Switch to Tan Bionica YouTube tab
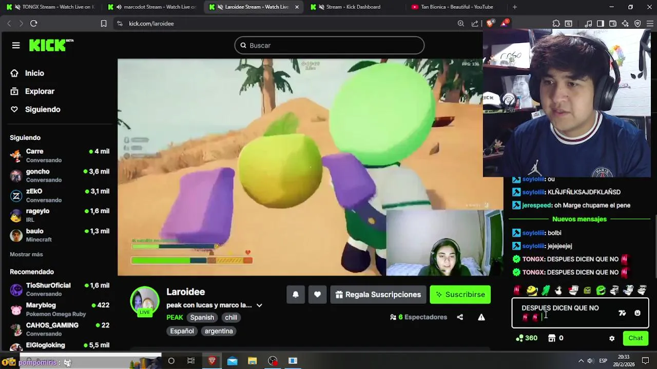Viewport: 657px width, 369px height. click(456, 7)
